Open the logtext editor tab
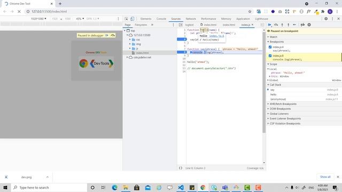Screen dimensions: 342x192 (x=189, y=25)
